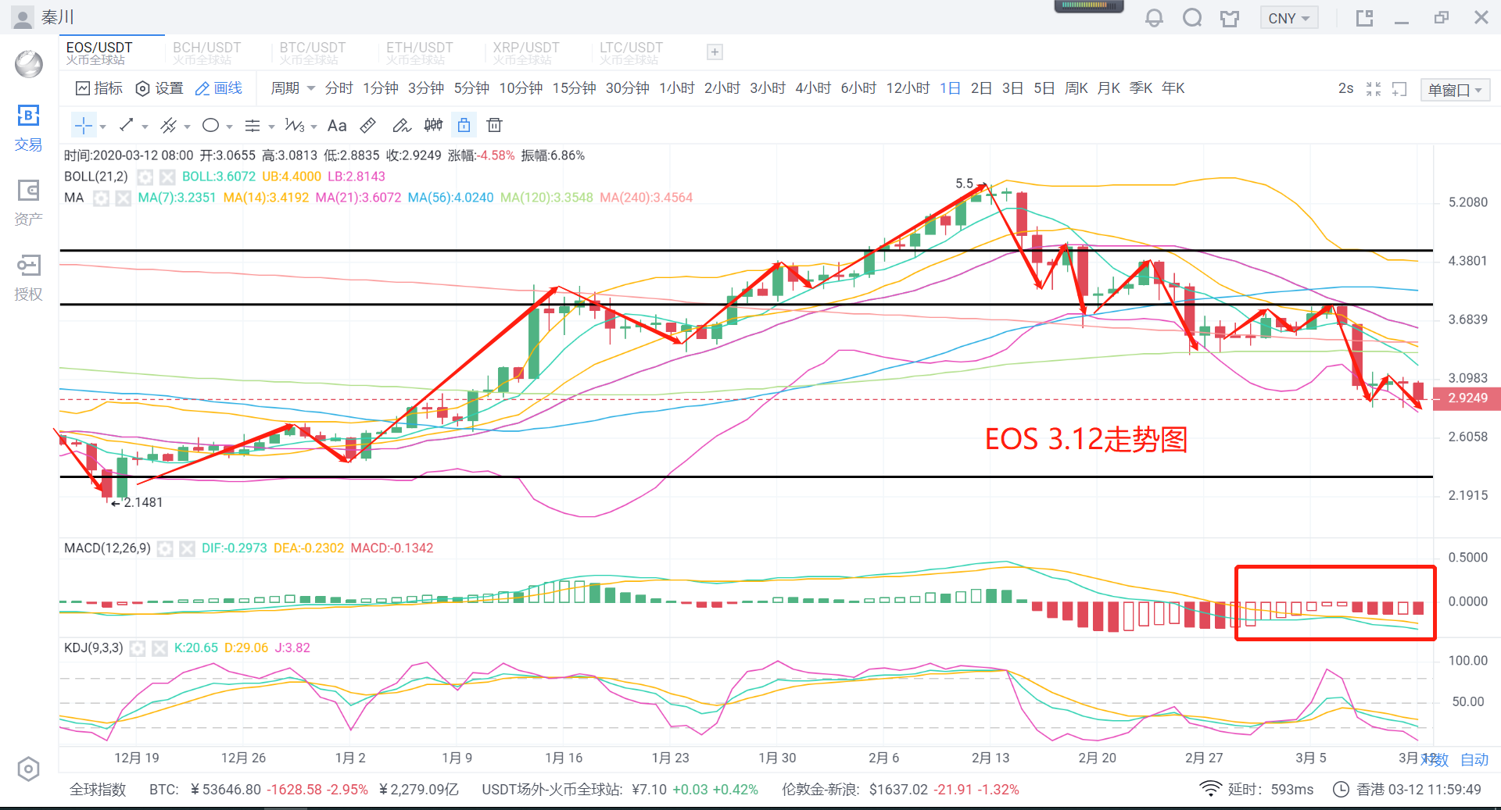Select the 4小时 timeframe
This screenshot has height=810, width=1501.
tap(813, 88)
